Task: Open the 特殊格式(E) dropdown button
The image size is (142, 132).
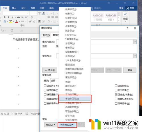Action: pyautogui.click(x=67, y=125)
